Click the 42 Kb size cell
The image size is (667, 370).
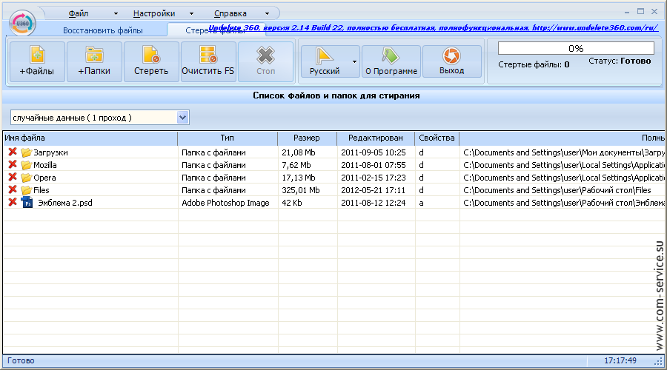(x=292, y=203)
